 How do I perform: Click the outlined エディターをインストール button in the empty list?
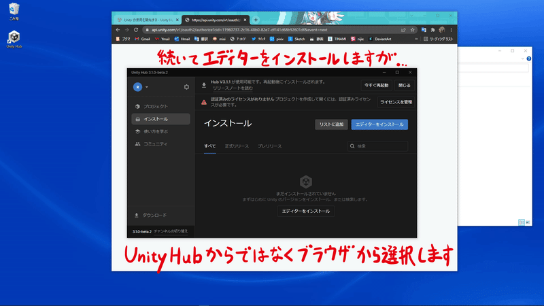click(305, 211)
